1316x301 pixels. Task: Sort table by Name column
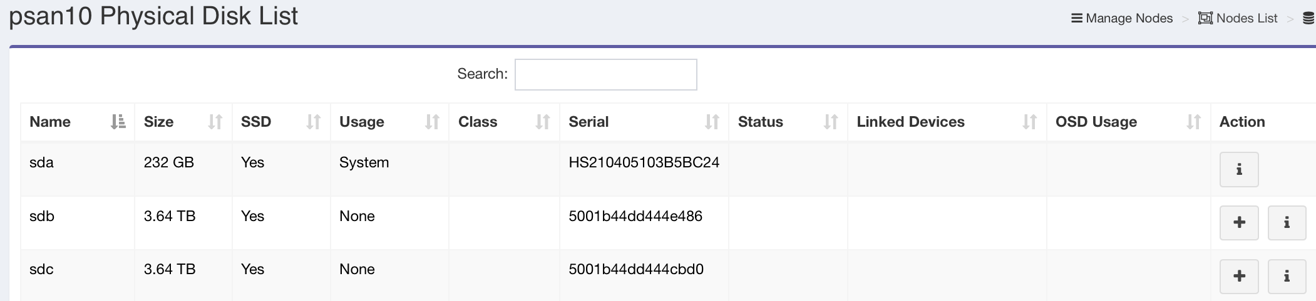pos(118,122)
